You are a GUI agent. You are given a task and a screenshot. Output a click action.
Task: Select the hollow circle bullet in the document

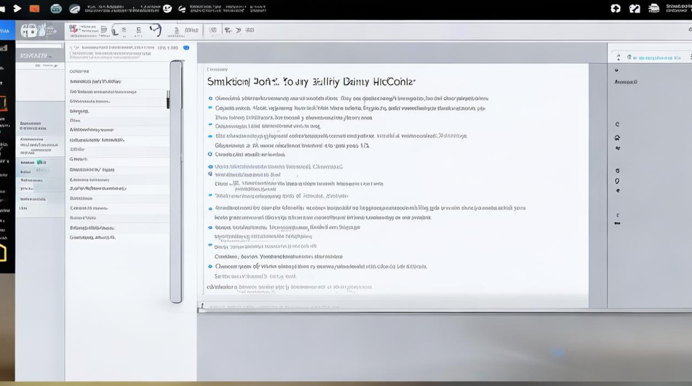click(210, 154)
